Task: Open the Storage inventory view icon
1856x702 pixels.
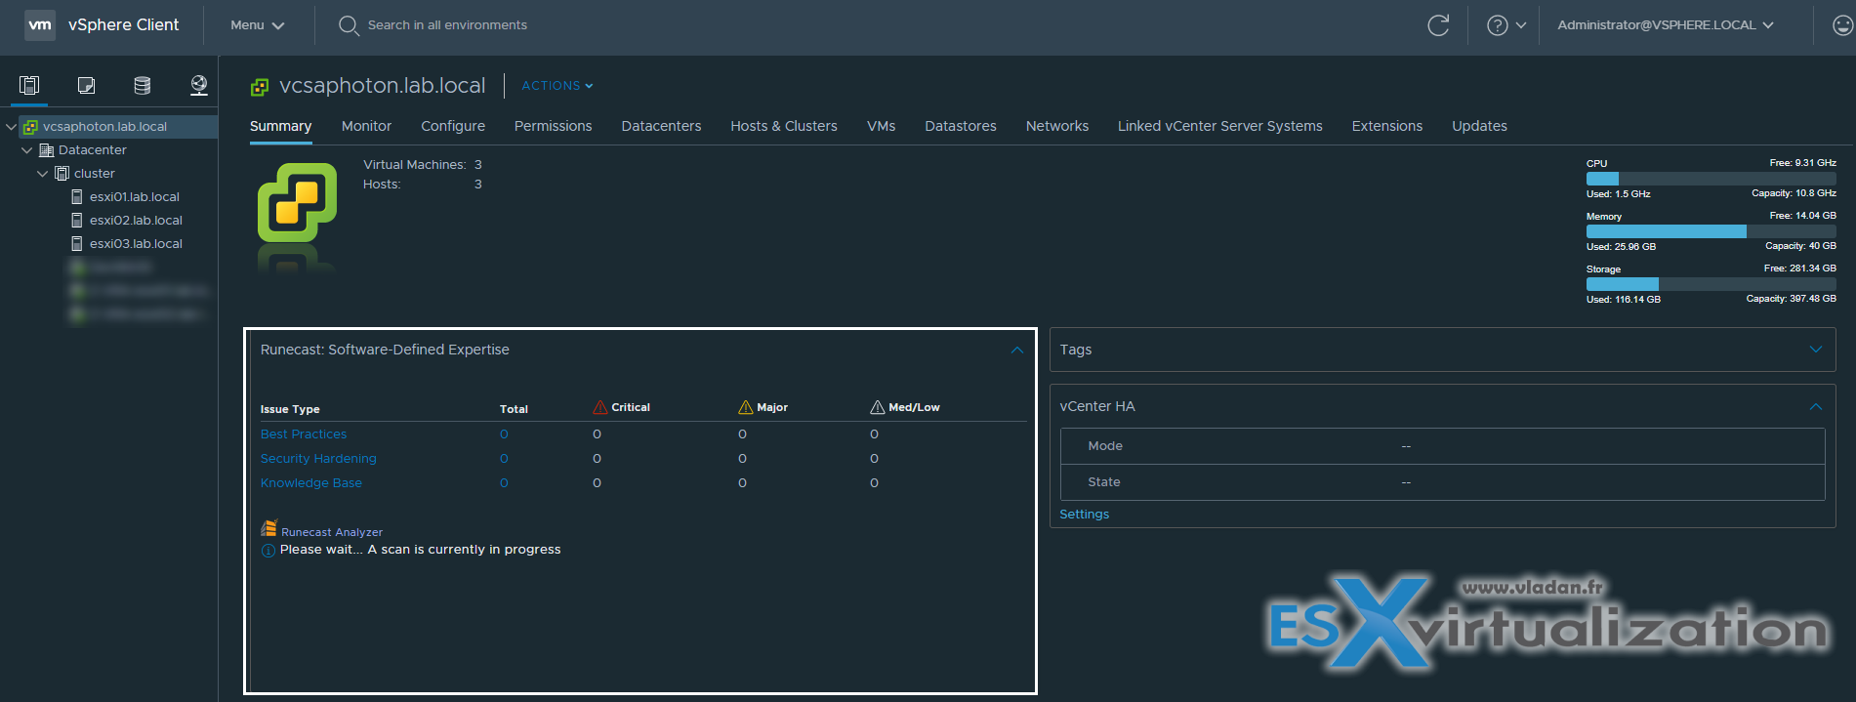Action: click(x=143, y=85)
